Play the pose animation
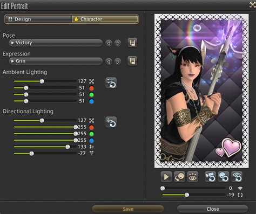 coord(166,177)
